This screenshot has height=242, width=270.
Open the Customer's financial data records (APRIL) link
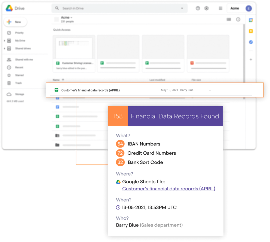[168, 188]
